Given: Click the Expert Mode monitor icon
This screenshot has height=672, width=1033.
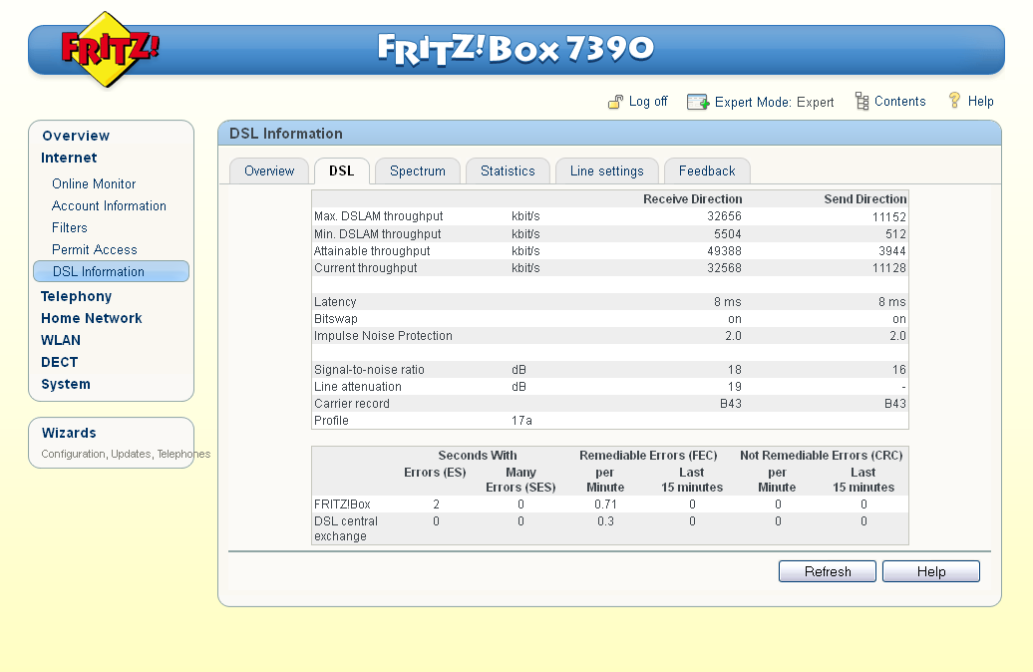Looking at the screenshot, I should click(x=698, y=101).
